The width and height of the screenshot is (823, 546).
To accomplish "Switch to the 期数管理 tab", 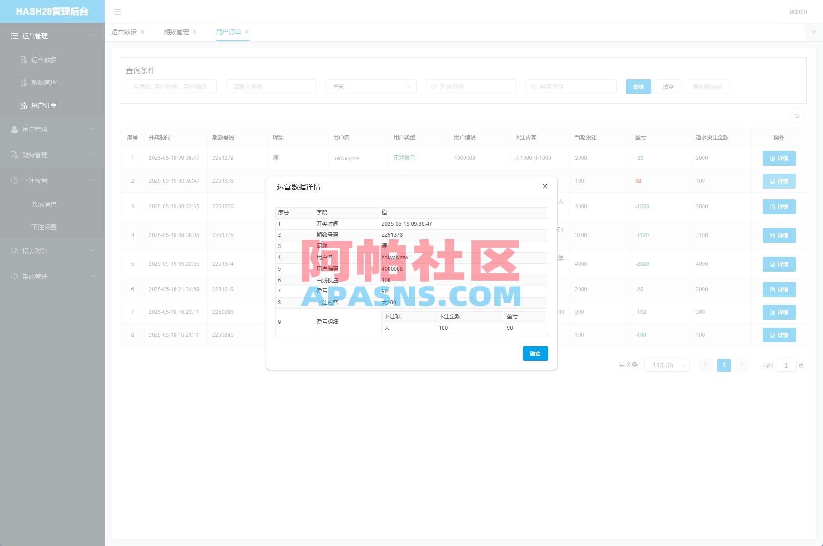I will (175, 32).
